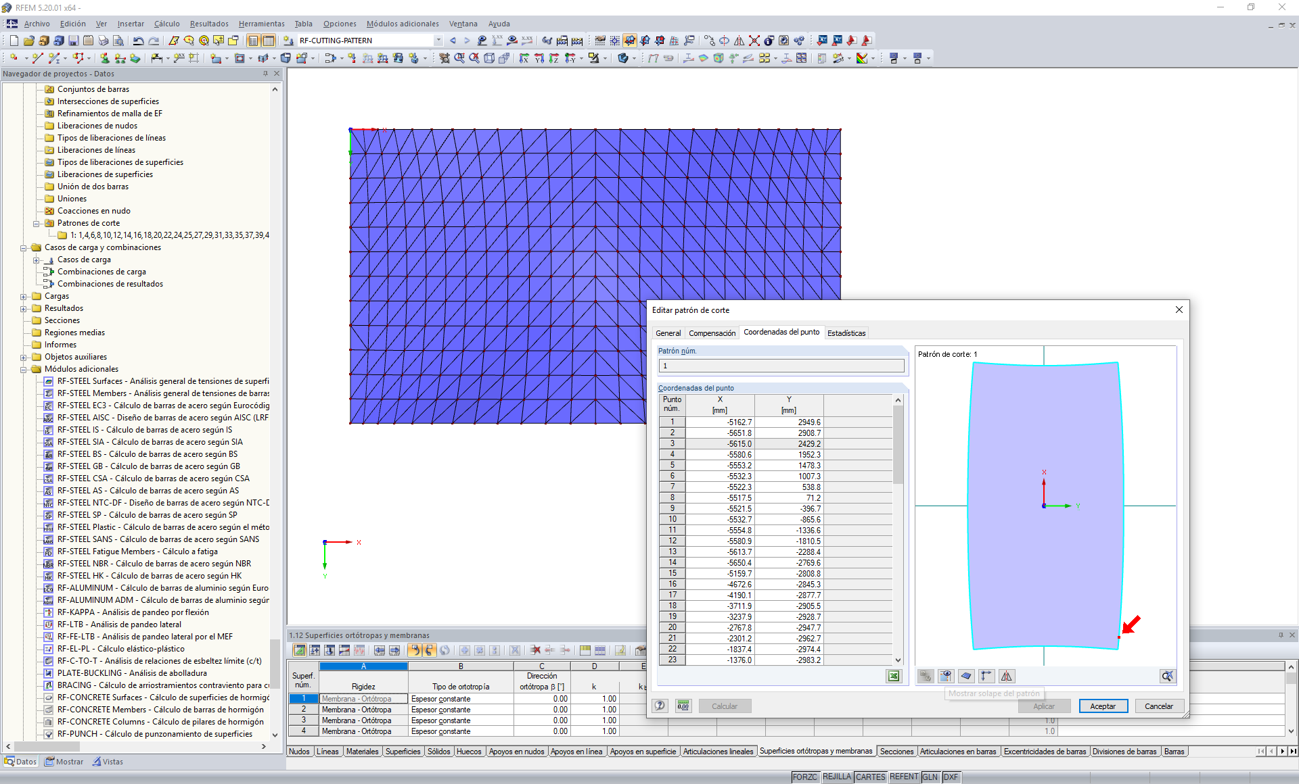Select the Superficies table tab at bottom
The height and width of the screenshot is (784, 1299).
(x=403, y=751)
